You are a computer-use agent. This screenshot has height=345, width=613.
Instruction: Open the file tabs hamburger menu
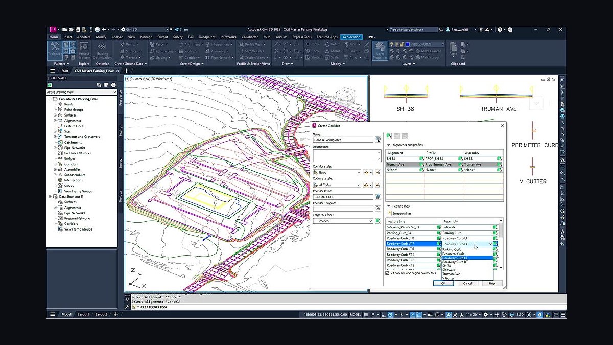click(x=52, y=71)
